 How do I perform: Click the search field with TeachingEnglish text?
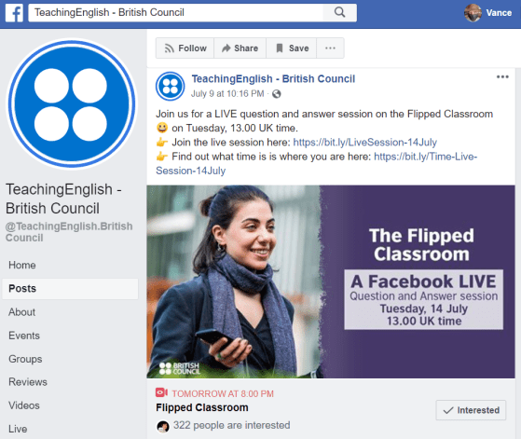pyautogui.click(x=175, y=13)
